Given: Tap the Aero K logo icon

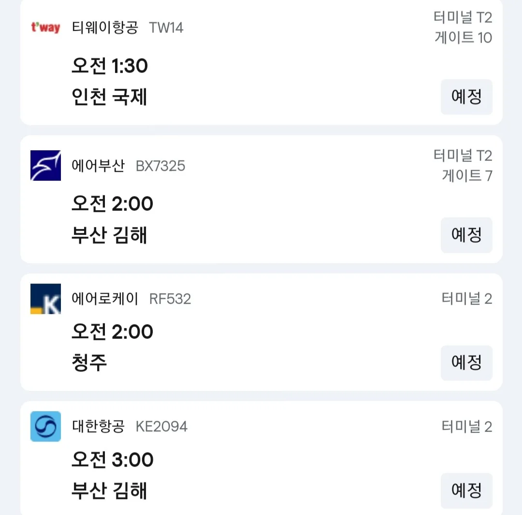Looking at the screenshot, I should tap(45, 299).
